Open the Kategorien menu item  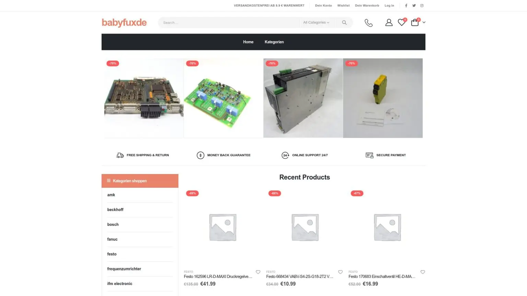[x=274, y=42]
